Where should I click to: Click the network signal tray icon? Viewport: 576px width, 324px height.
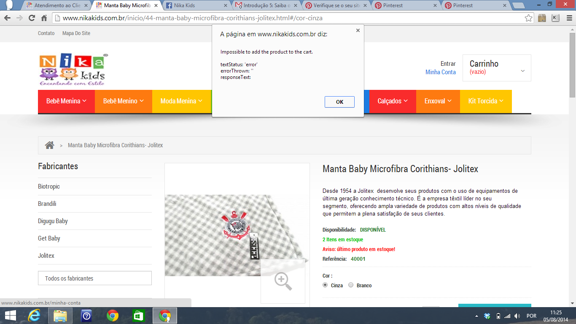point(507,316)
